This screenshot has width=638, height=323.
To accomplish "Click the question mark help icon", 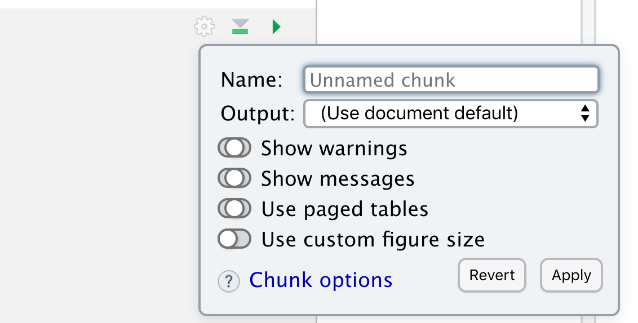I will pyautogui.click(x=229, y=281).
